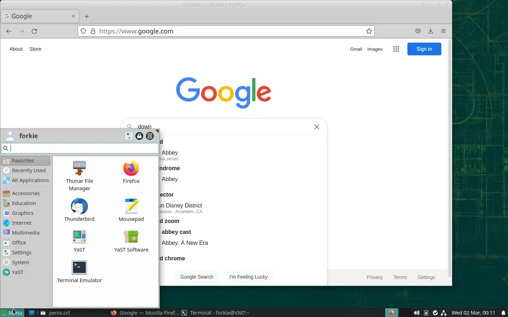
Task: Open Whisker menu settings manager icon
Action: coord(129,136)
